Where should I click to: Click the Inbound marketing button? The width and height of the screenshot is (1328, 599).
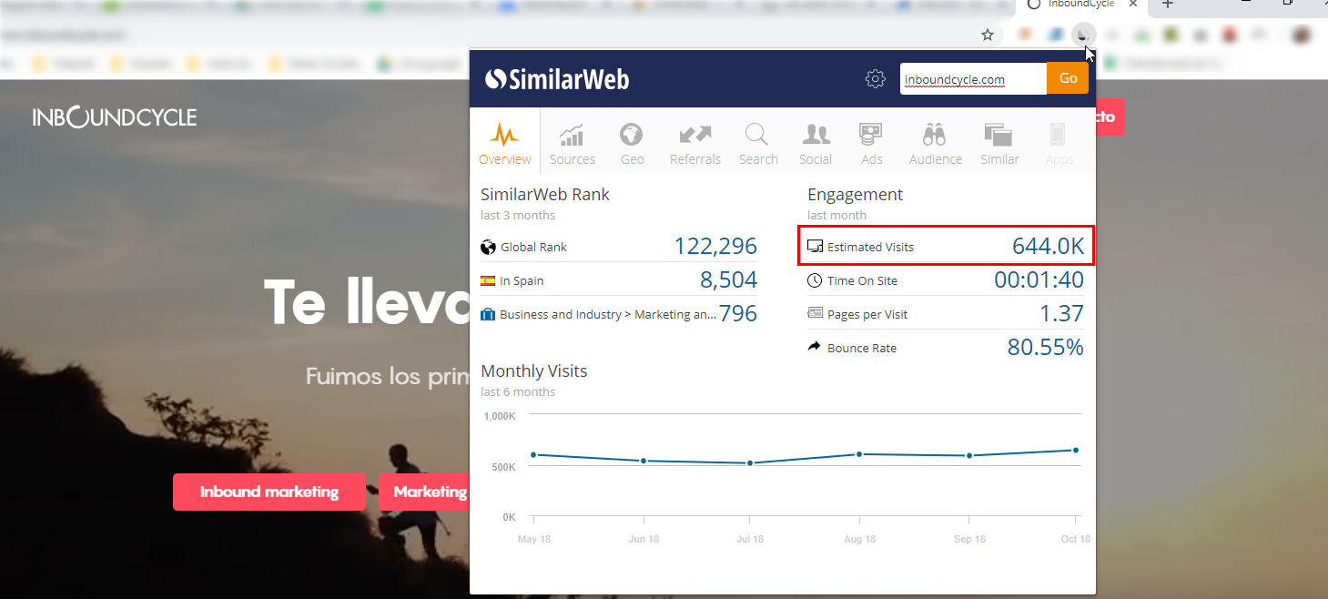point(269,492)
